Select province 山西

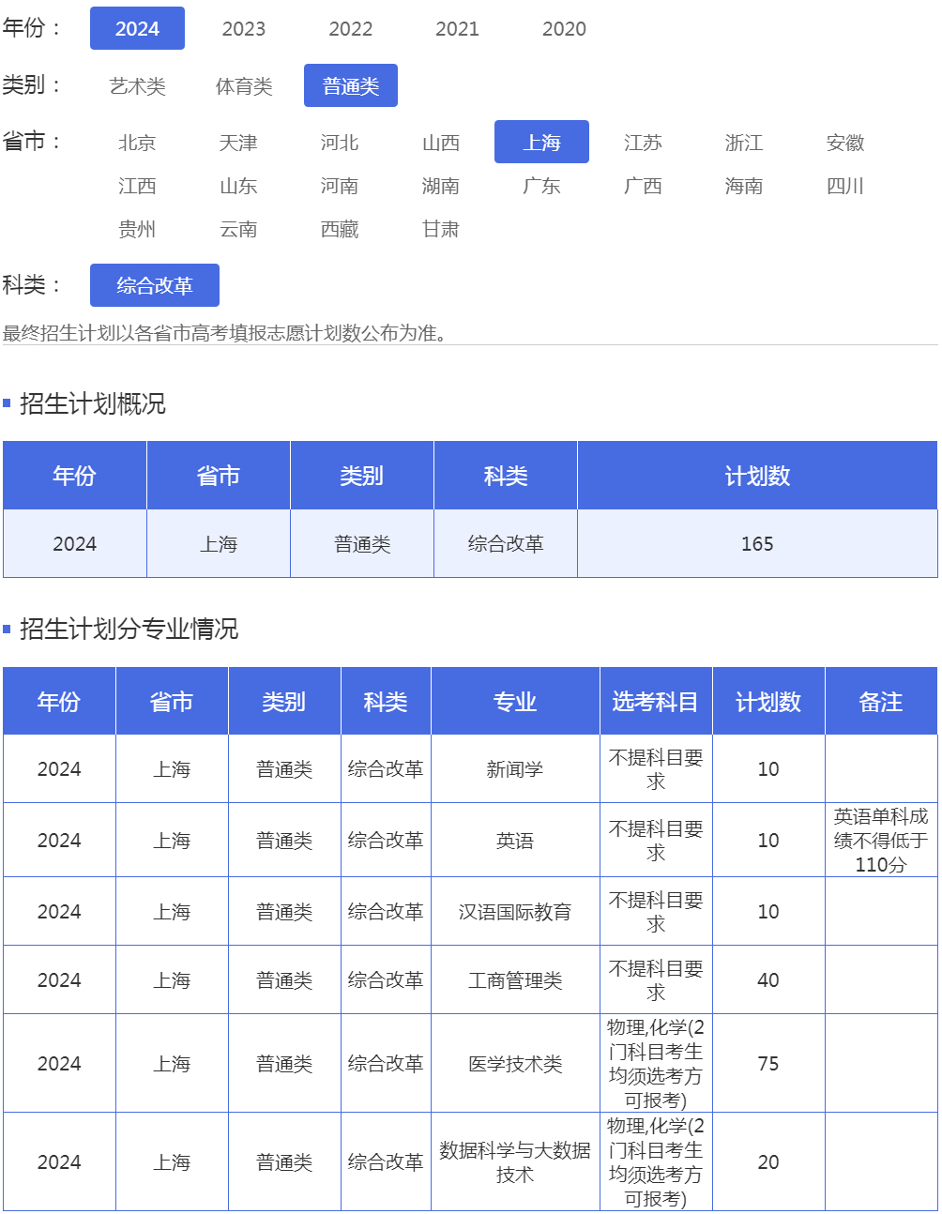441,142
